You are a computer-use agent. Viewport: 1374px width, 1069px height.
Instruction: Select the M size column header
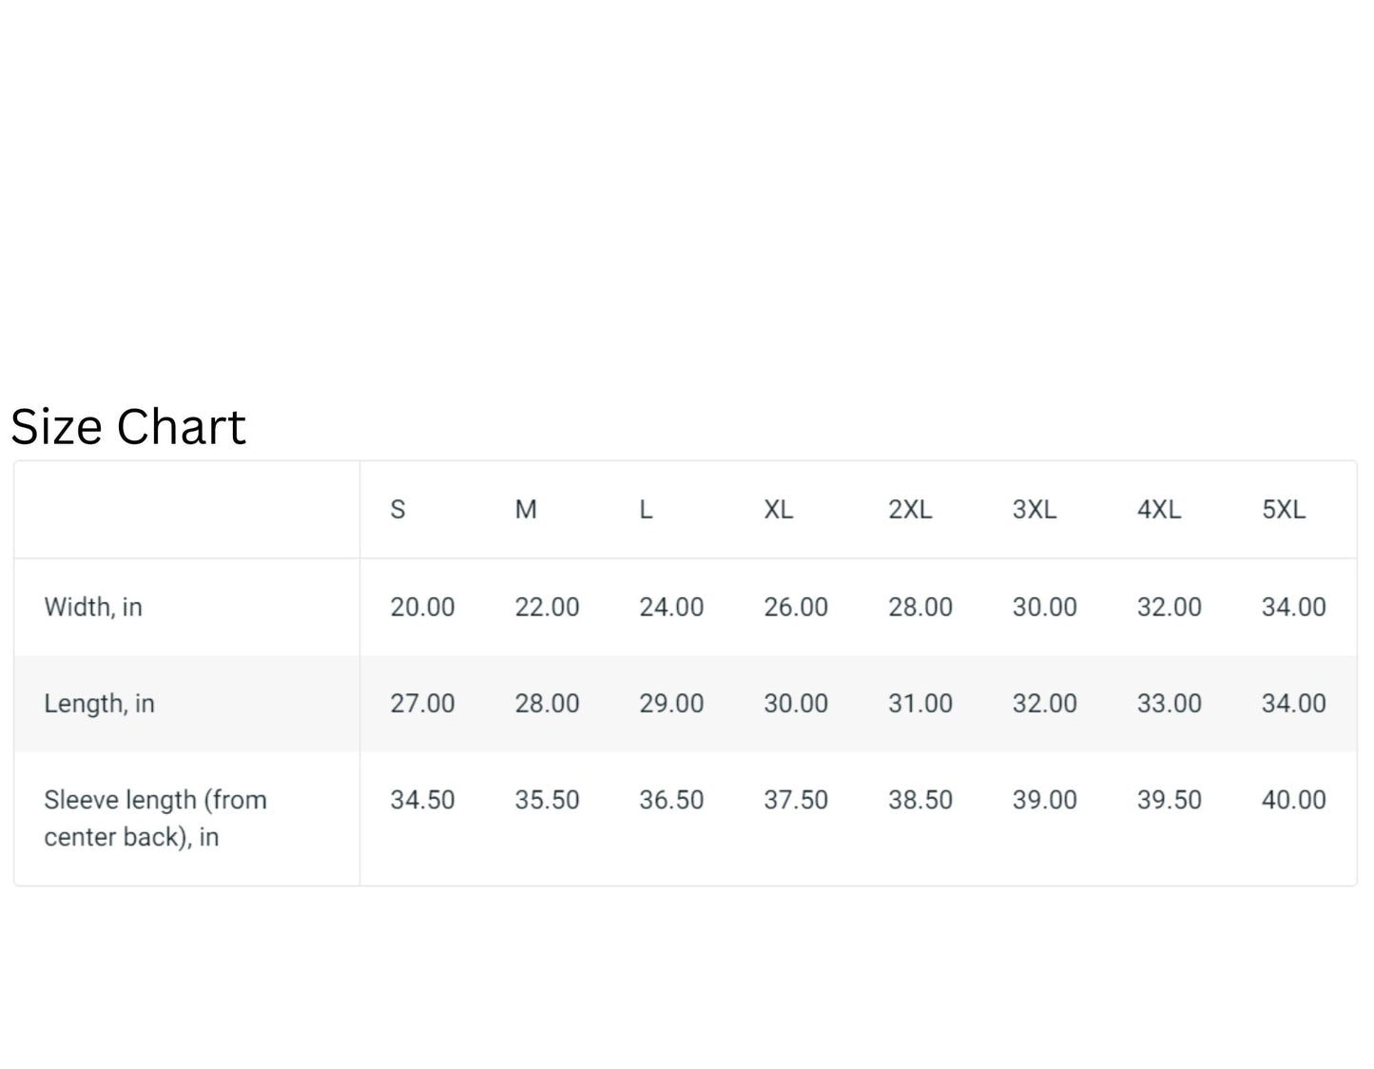[x=526, y=510]
